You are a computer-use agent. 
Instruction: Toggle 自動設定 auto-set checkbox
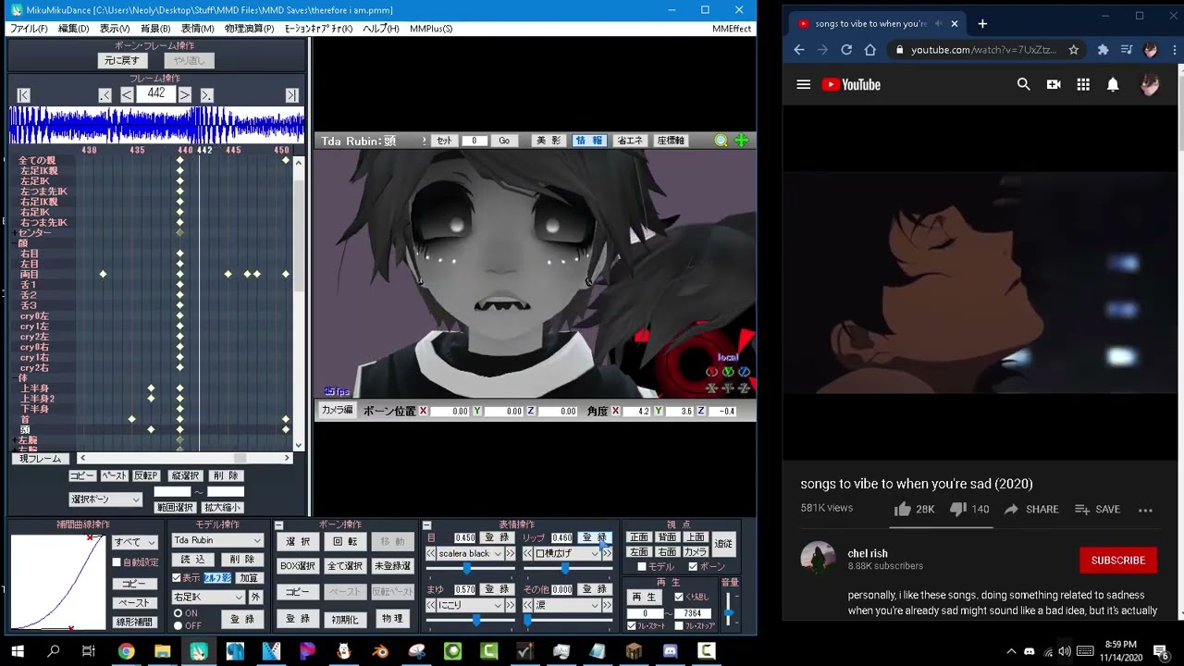117,562
